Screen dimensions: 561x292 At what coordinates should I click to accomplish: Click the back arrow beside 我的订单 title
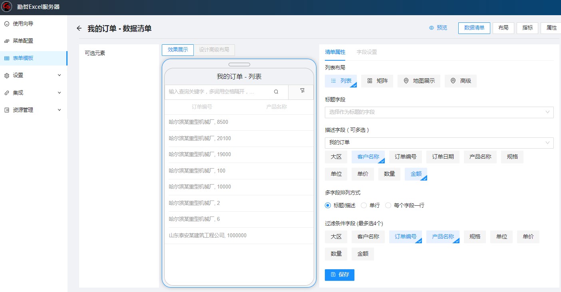coord(79,28)
